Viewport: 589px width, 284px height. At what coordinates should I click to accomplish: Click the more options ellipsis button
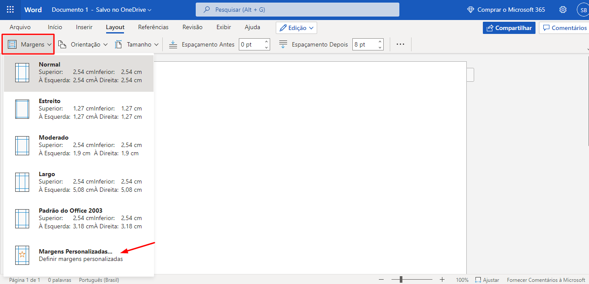point(400,44)
